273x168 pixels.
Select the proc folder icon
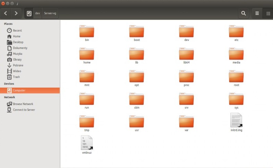[x=187, y=76]
